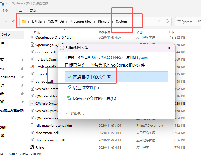Open the 查看 ribbon tab
201x155 pixels.
tap(33, 11)
